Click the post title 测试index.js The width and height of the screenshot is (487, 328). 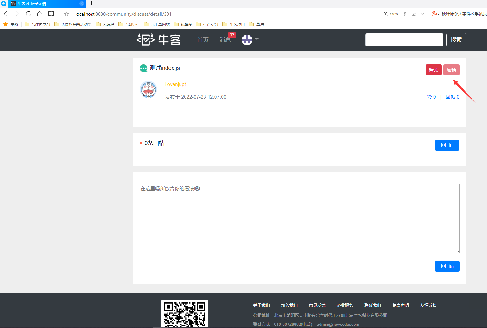coord(165,68)
